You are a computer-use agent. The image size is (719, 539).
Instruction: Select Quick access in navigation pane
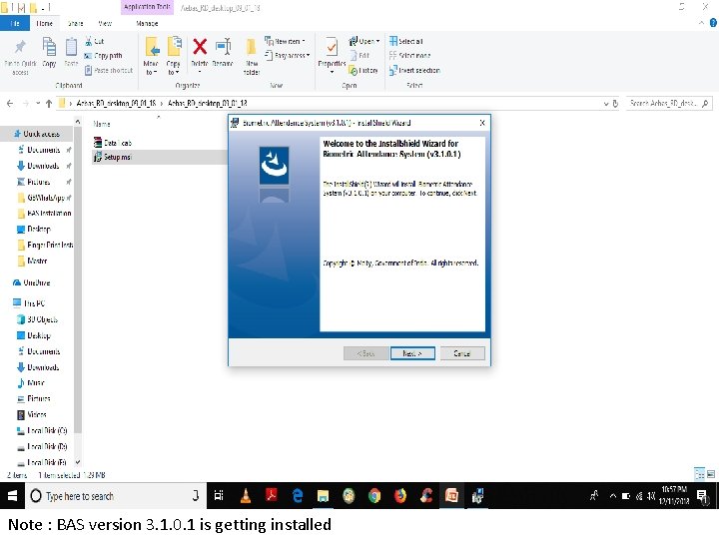pos(37,134)
